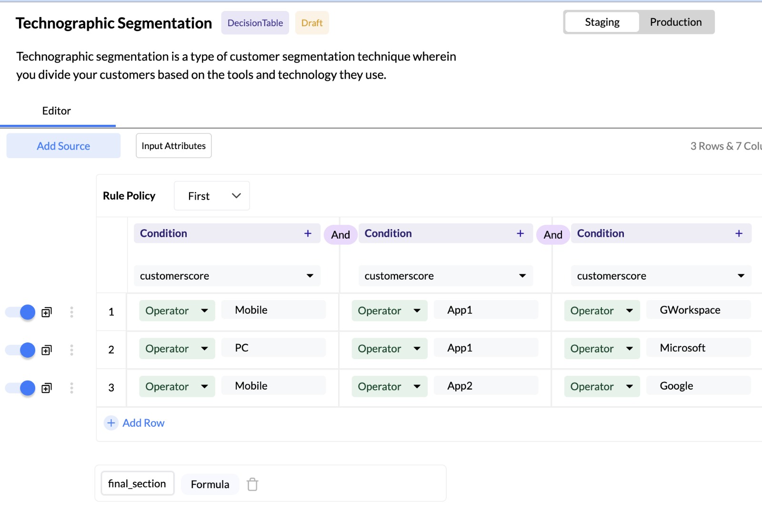The height and width of the screenshot is (512, 762).
Task: Click the GWorkspace value field
Action: 698,310
